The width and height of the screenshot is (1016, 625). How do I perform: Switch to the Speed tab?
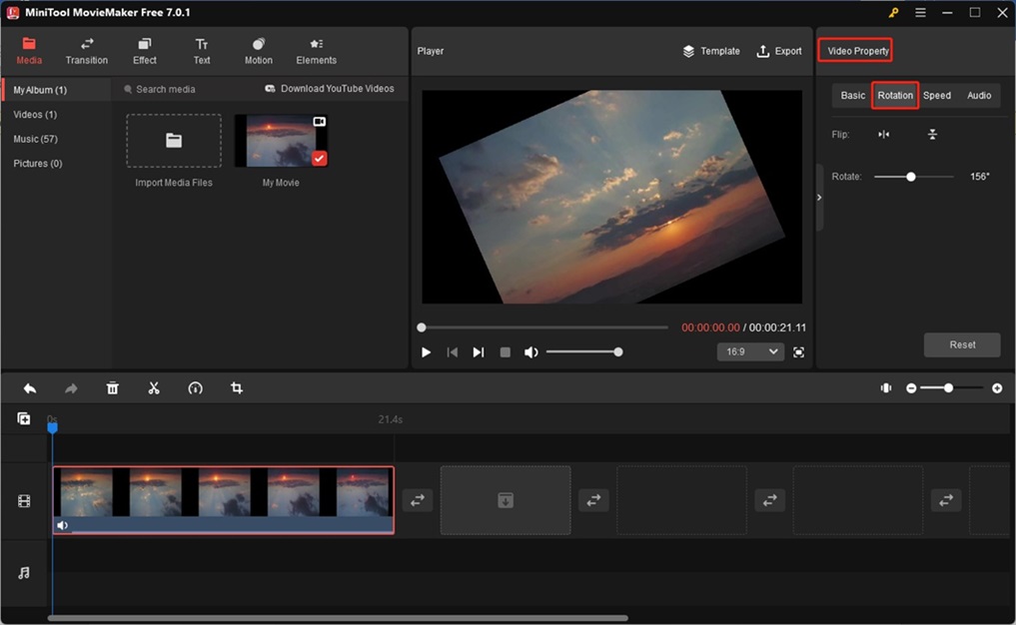937,95
